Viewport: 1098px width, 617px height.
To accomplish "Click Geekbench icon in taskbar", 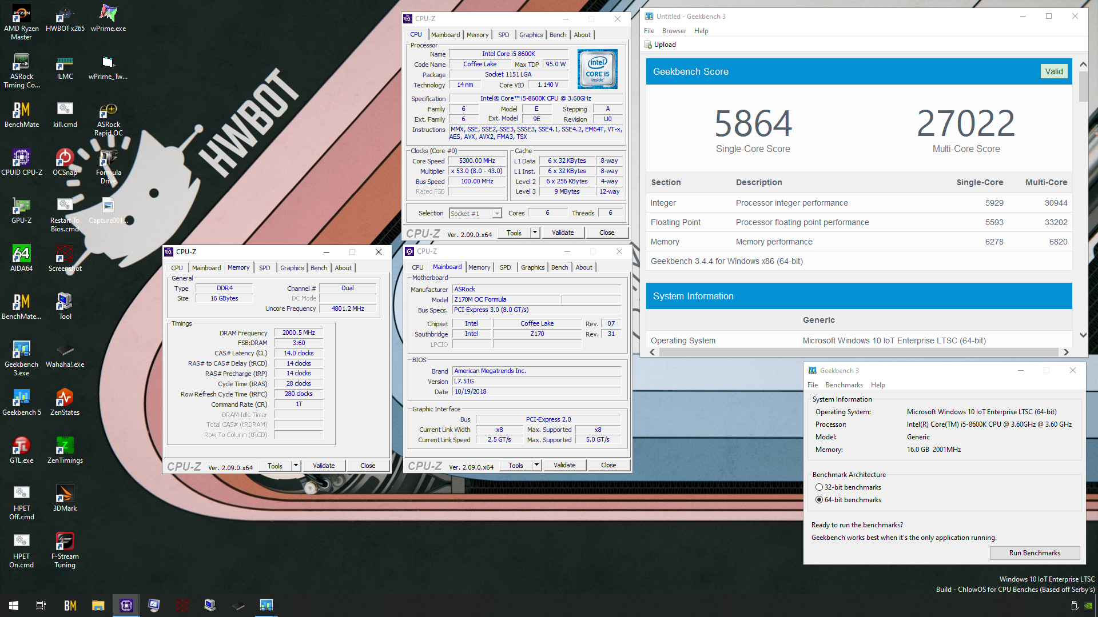I will (x=266, y=605).
